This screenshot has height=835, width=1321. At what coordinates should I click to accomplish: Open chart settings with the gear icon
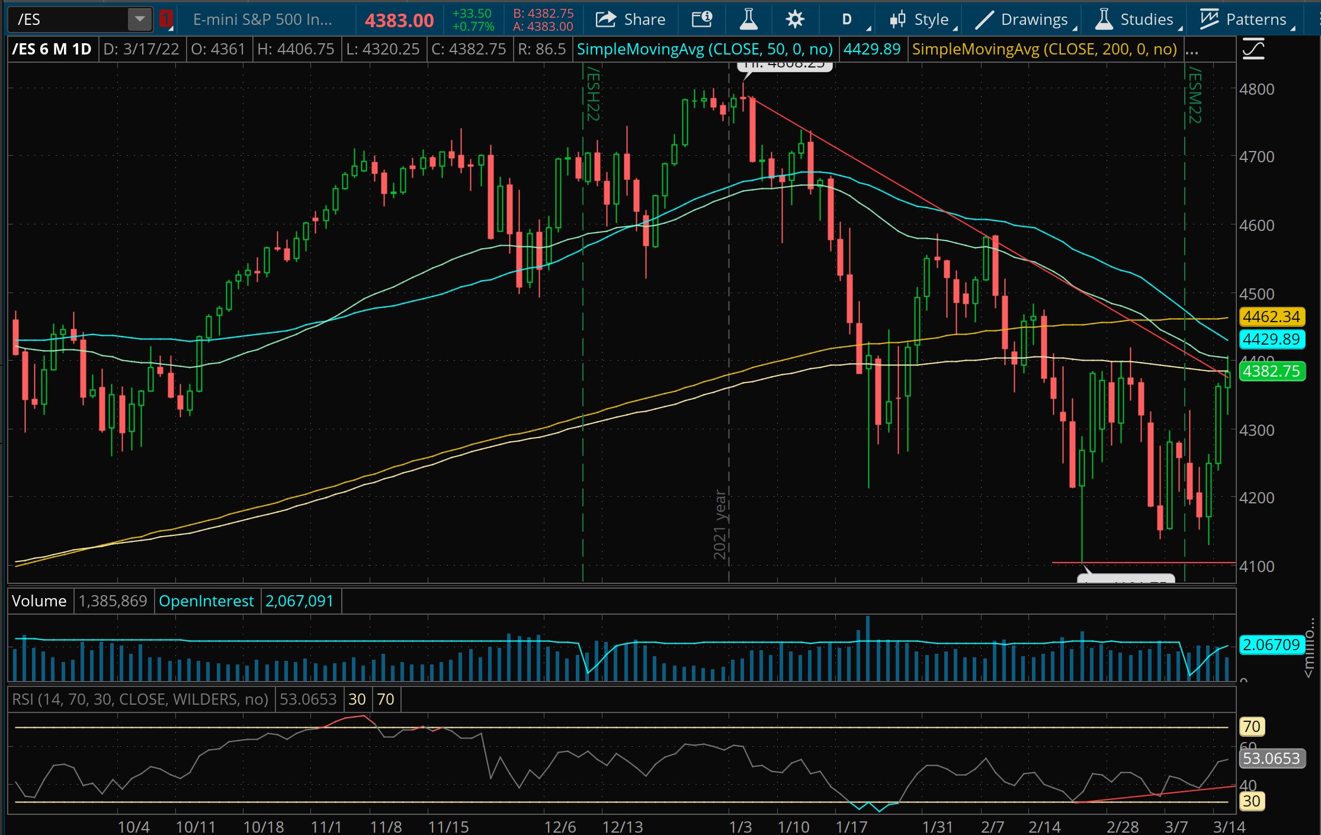click(x=795, y=19)
